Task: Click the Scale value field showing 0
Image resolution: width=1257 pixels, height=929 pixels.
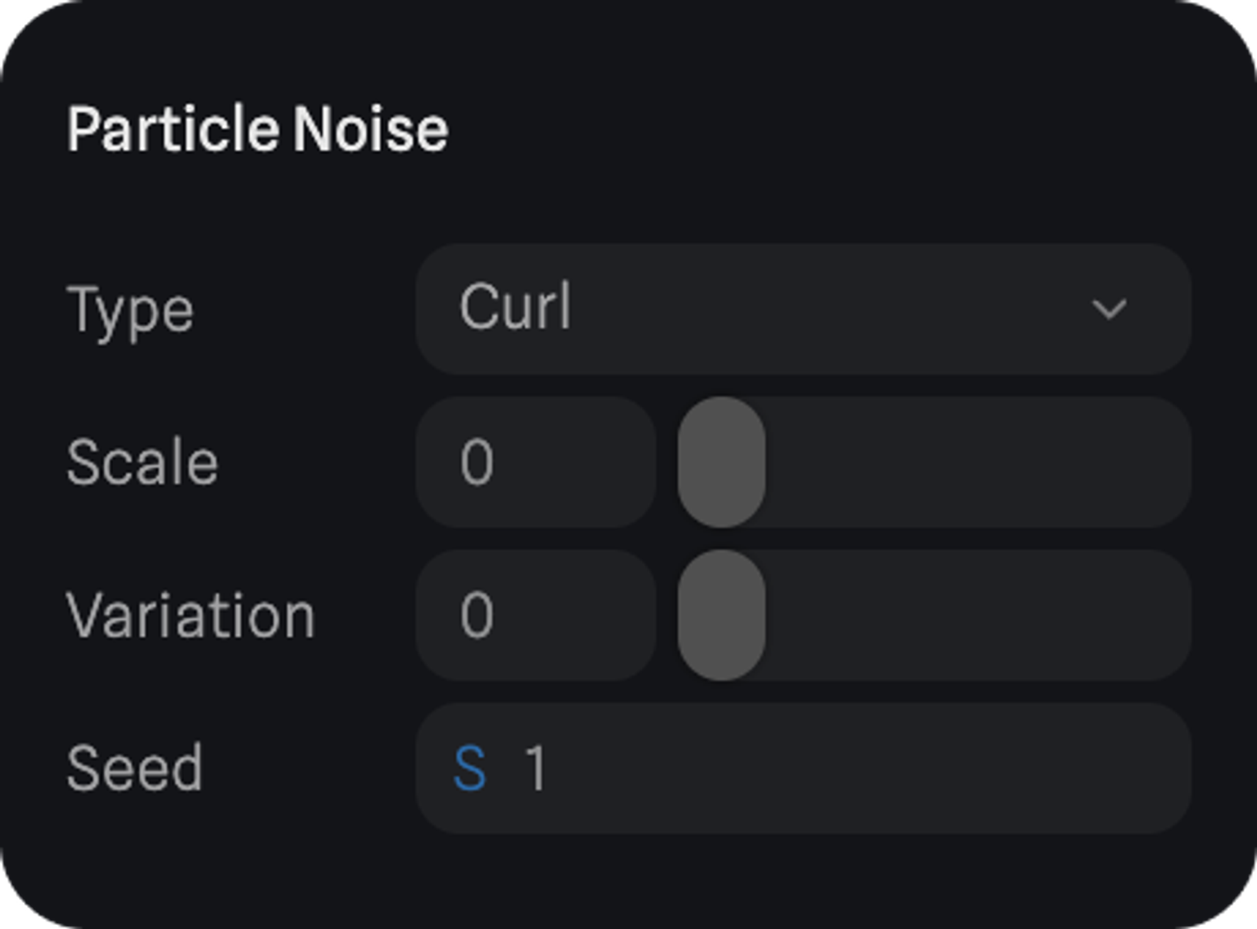Action: (535, 462)
